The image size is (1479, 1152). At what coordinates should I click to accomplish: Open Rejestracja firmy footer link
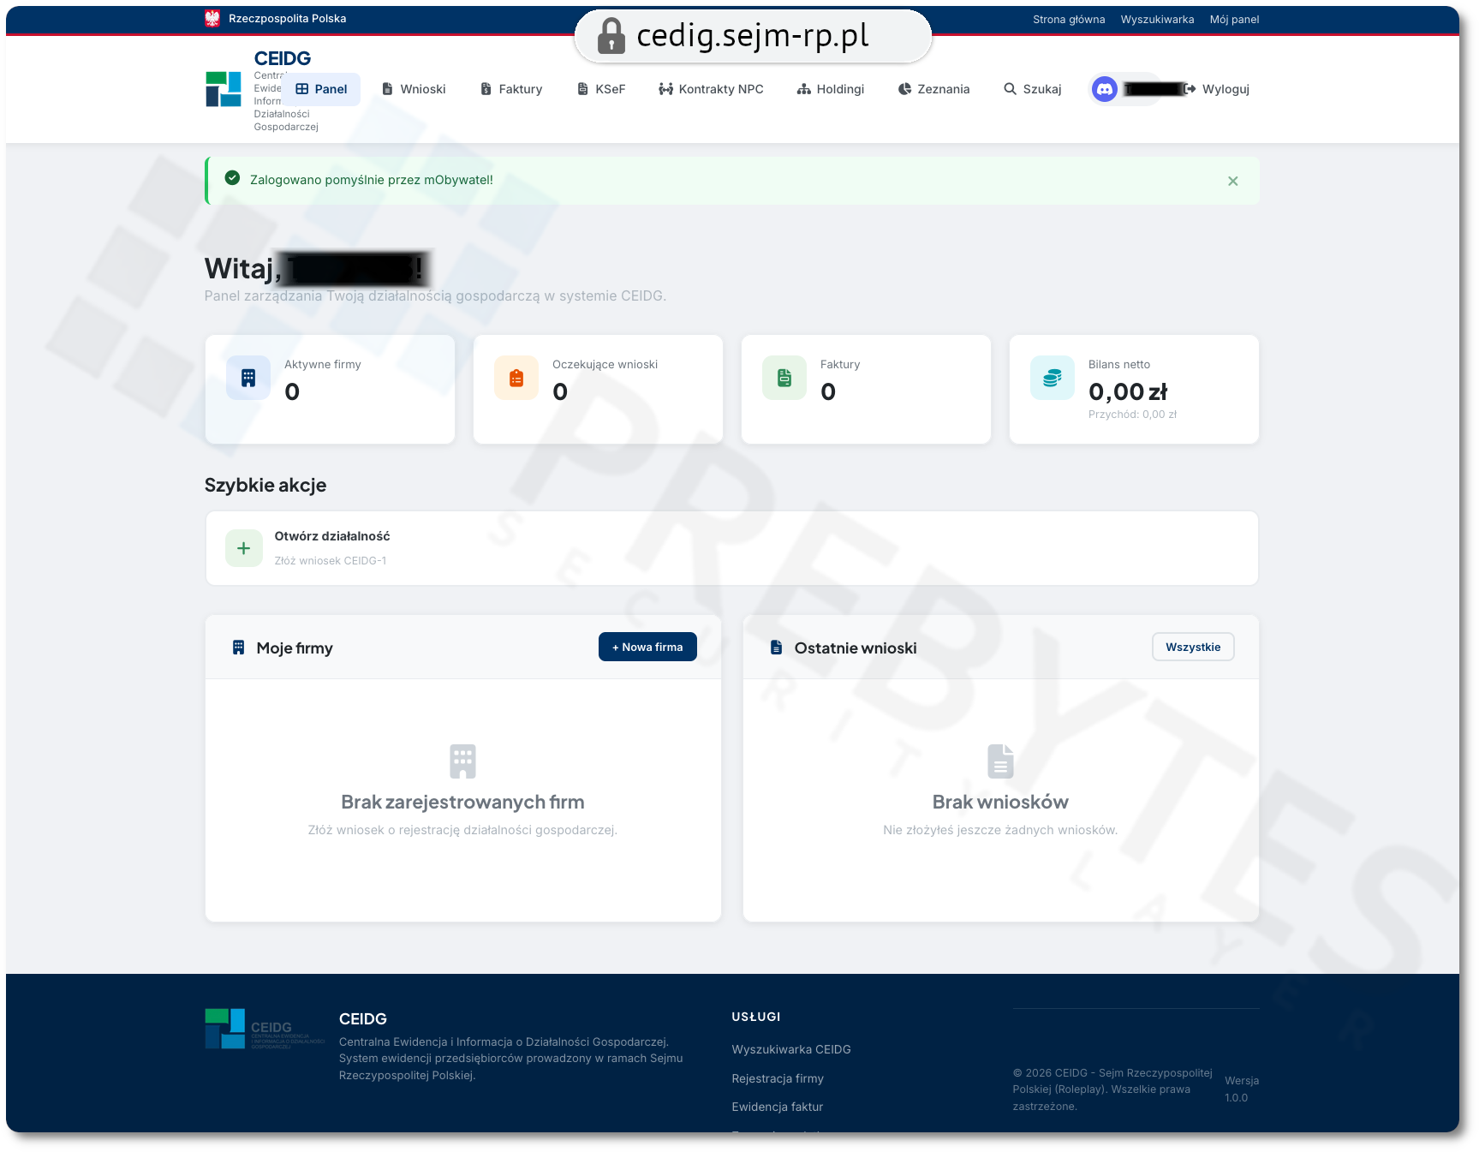coord(778,1078)
